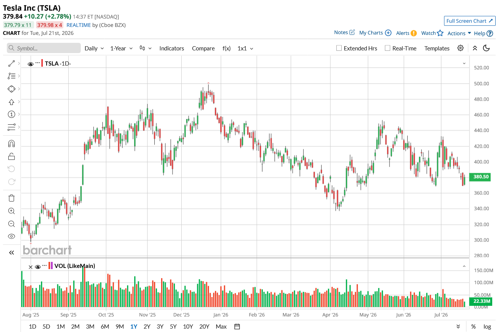Enable Extended Hrs checkbox
Image resolution: width=496 pixels, height=332 pixels.
click(x=339, y=48)
